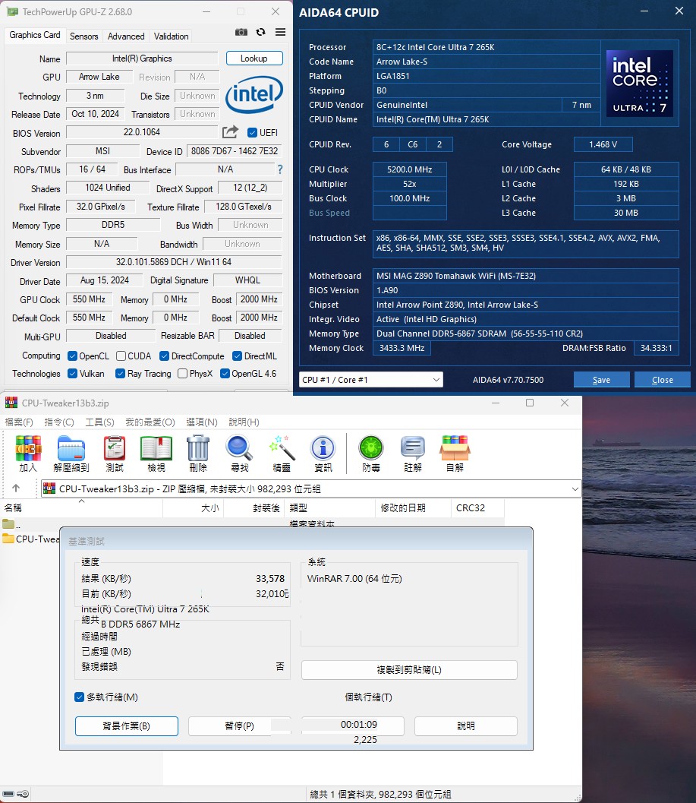Sort by the Name (名稱) column header

(81, 507)
